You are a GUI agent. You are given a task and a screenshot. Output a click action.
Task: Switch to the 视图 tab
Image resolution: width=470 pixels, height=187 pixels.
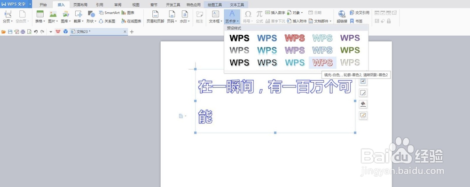136,5
